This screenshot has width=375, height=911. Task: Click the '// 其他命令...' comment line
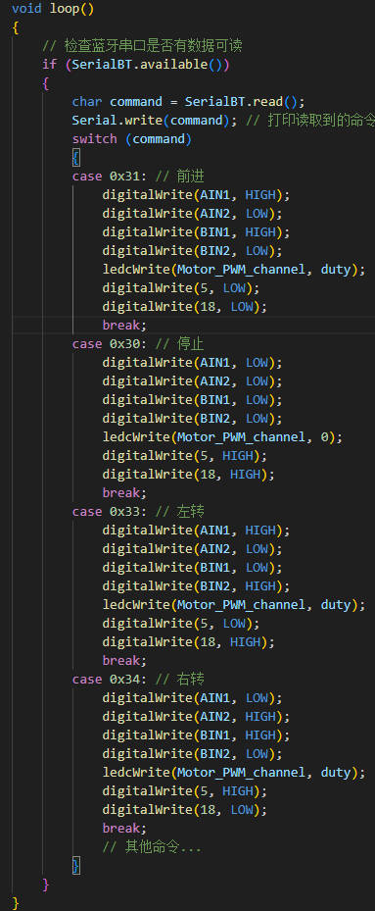click(x=152, y=846)
